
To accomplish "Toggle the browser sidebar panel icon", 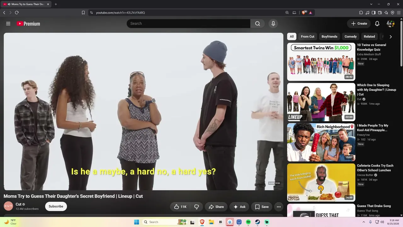I will point(374,13).
